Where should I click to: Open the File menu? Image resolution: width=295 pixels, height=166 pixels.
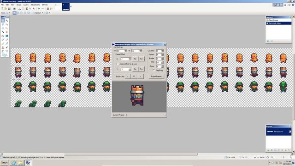[2, 5]
